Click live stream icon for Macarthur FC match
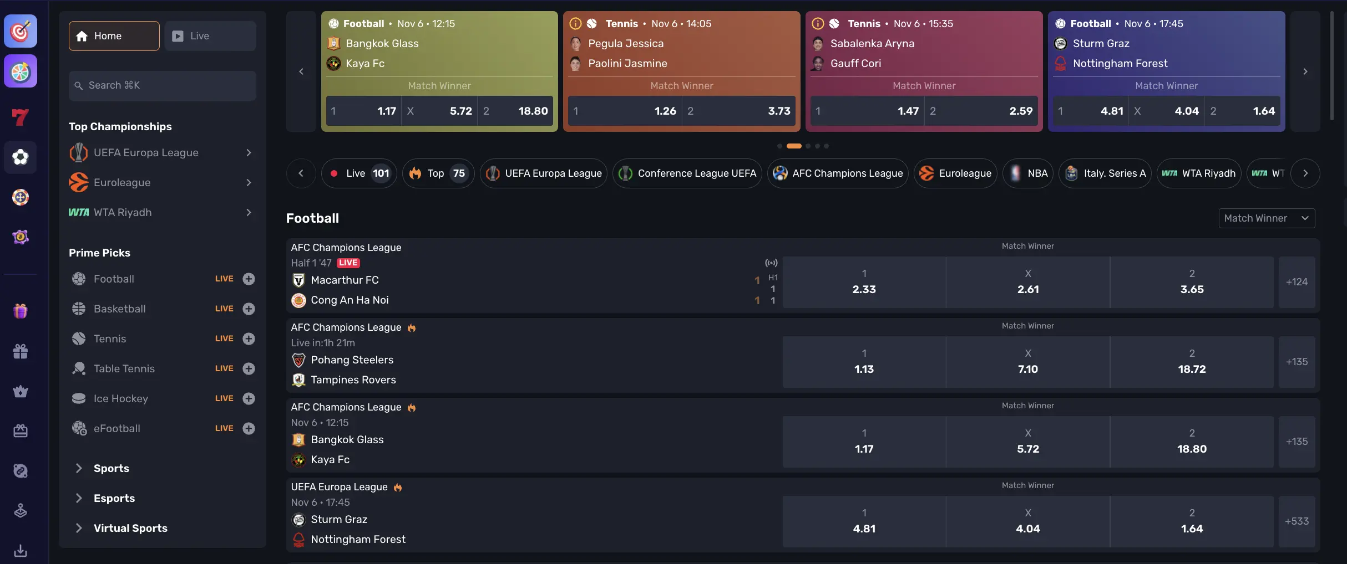Screen dimensions: 1347x564 (771, 263)
